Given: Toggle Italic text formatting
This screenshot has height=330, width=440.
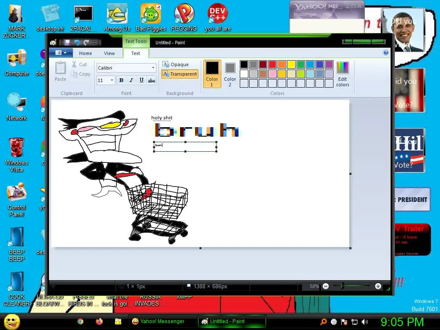Looking at the screenshot, I should click(131, 80).
